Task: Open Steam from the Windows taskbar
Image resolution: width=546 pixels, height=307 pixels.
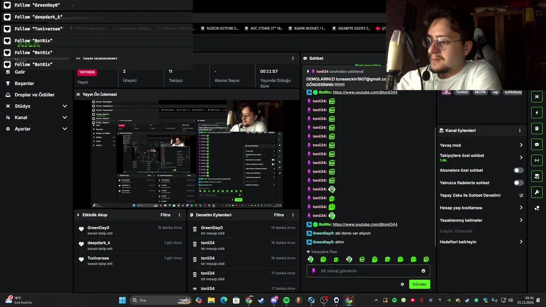Action: pyautogui.click(x=261, y=300)
